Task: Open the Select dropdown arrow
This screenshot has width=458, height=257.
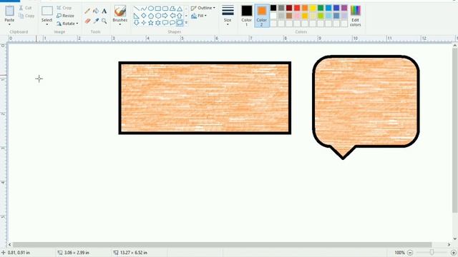Action: pyautogui.click(x=47, y=24)
